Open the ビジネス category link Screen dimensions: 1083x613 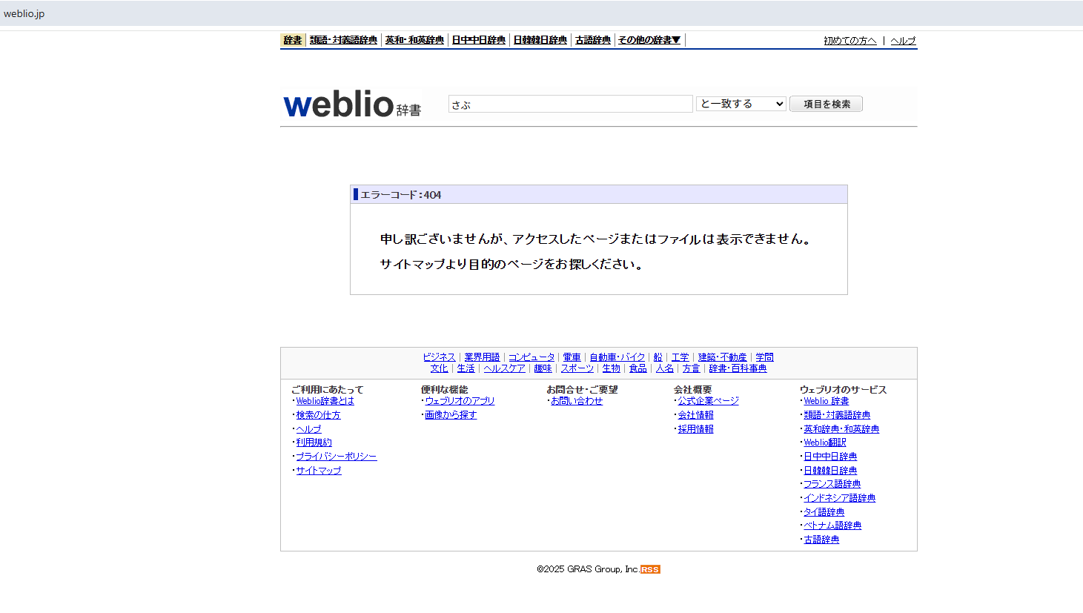click(439, 357)
